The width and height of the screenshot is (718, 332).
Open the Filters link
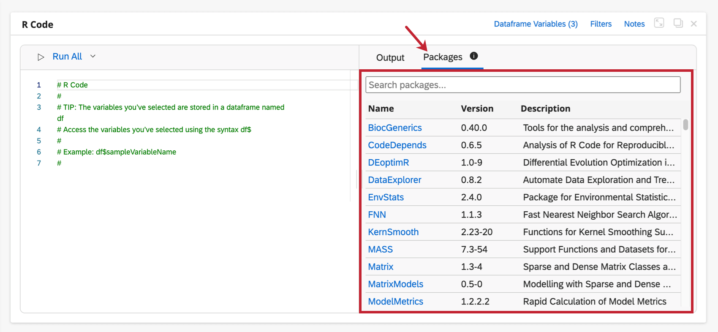[601, 24]
